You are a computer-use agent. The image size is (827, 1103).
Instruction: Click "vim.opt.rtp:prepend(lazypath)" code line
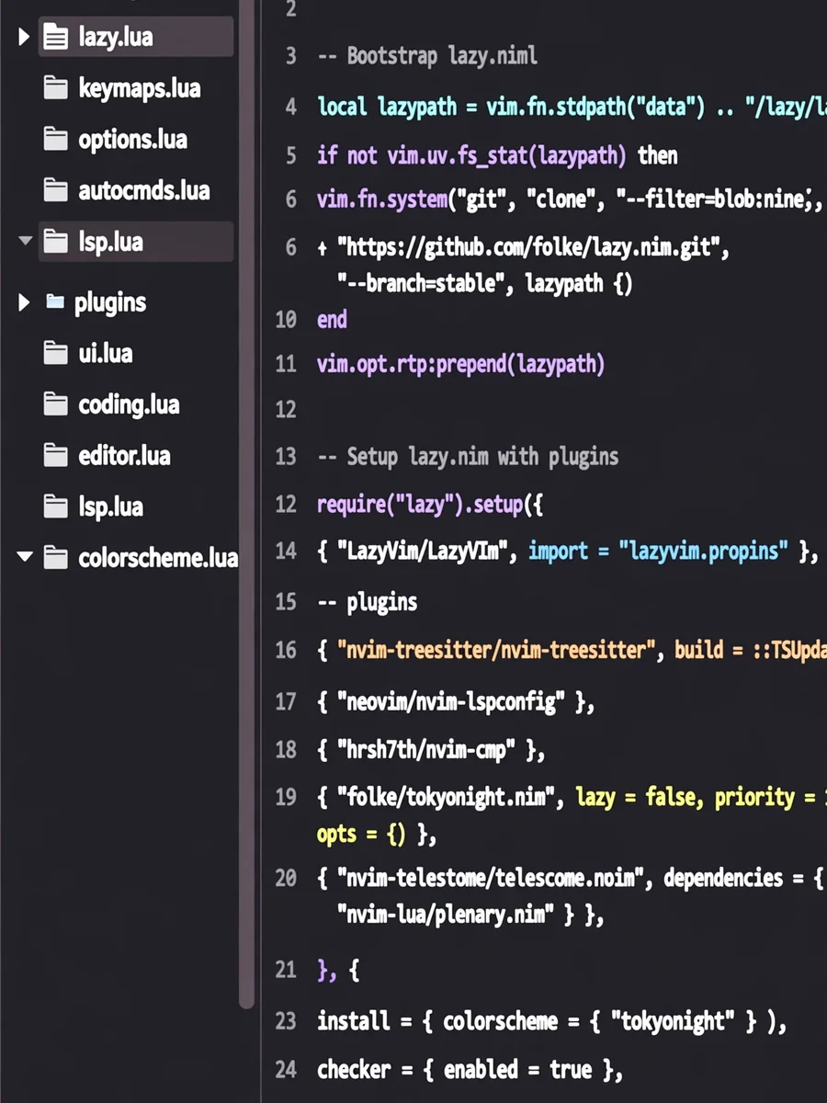pyautogui.click(x=461, y=364)
